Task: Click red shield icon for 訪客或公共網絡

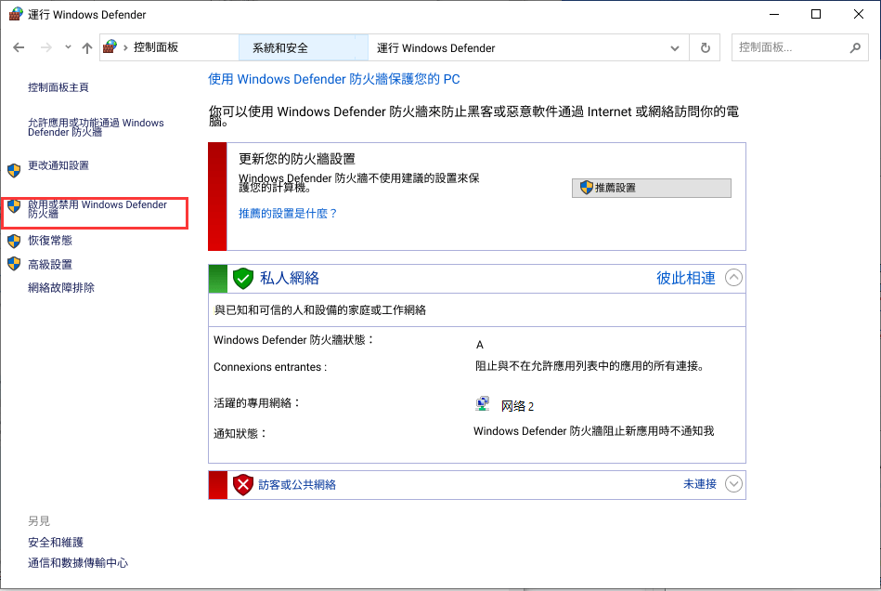Action: [x=242, y=484]
